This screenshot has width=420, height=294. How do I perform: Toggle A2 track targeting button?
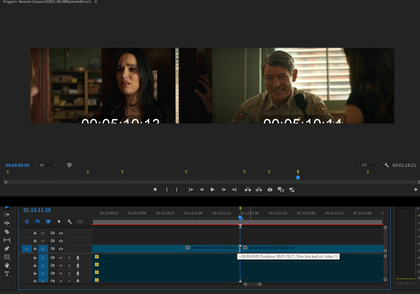point(43,266)
